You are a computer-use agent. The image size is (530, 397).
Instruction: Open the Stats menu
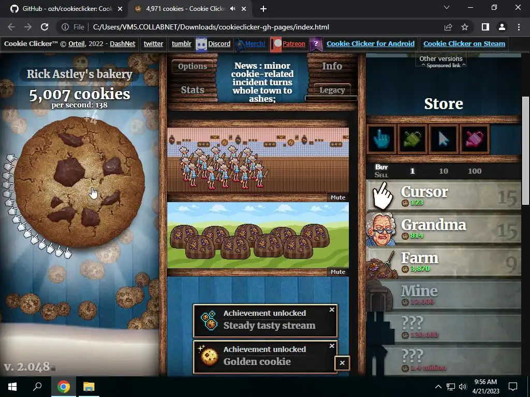[x=193, y=90]
